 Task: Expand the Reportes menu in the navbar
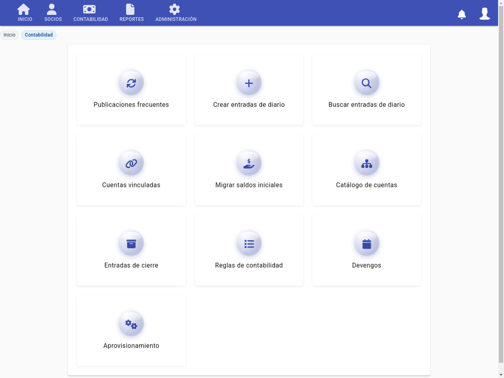pyautogui.click(x=131, y=13)
